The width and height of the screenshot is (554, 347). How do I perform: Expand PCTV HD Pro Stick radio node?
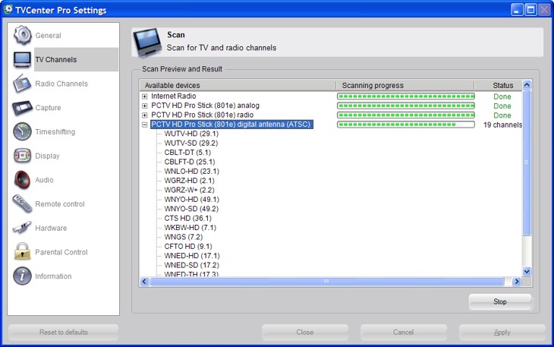pos(144,115)
